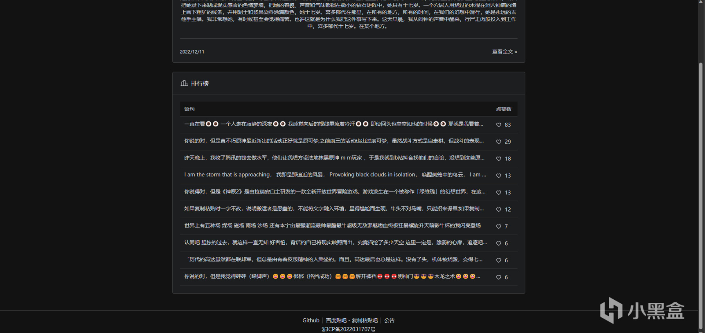Image resolution: width=705 pixels, height=333 pixels.
Task: Click the heart beside "如果复制粘贴时一字不改"
Action: click(498, 209)
